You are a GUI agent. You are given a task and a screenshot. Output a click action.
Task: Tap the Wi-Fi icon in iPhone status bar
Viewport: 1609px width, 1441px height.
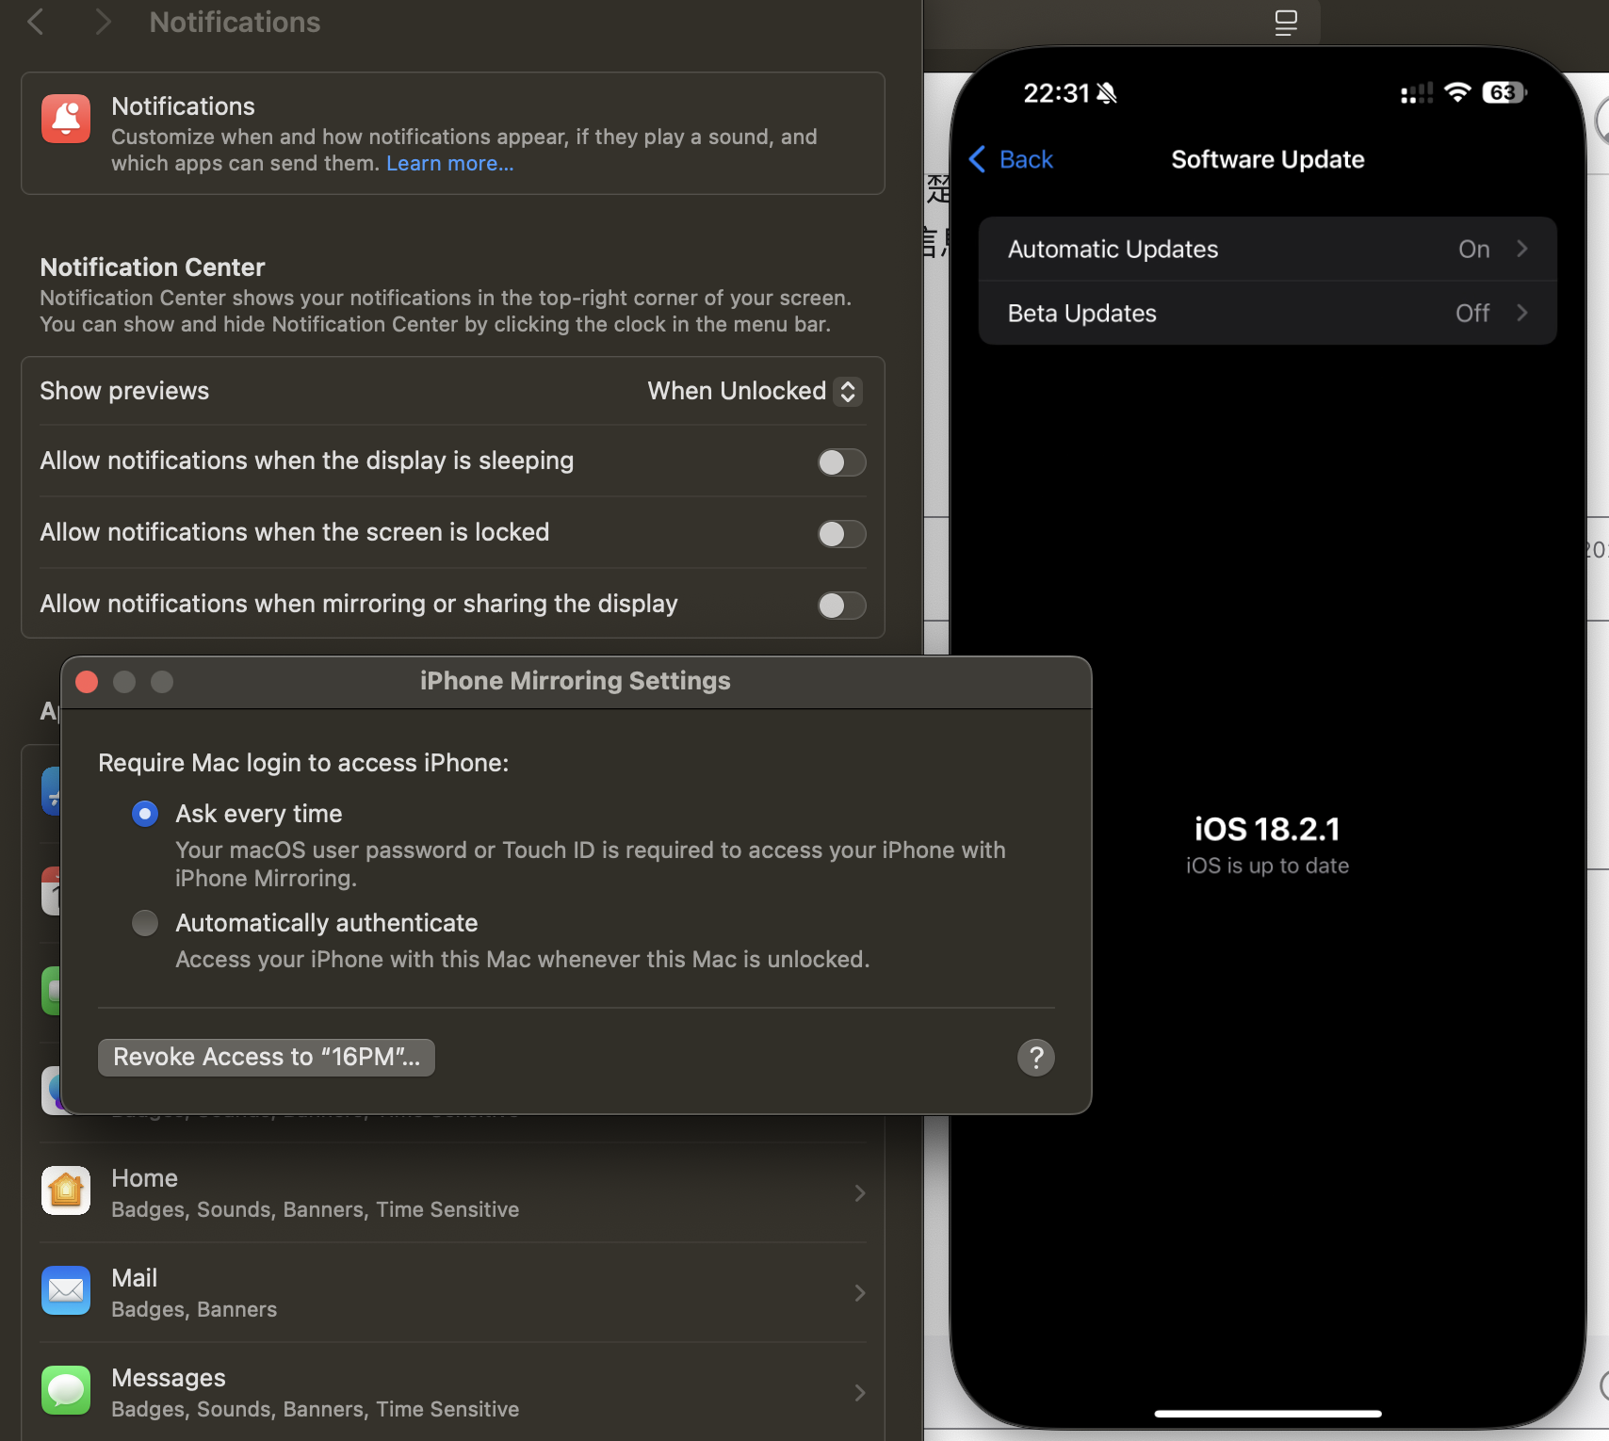coord(1457,92)
